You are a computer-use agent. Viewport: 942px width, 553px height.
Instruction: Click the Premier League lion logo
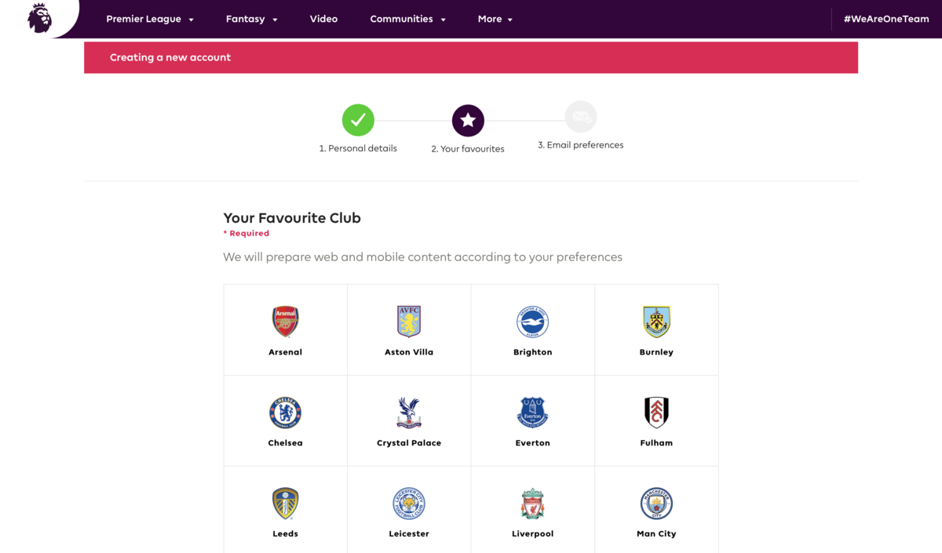(x=39, y=19)
